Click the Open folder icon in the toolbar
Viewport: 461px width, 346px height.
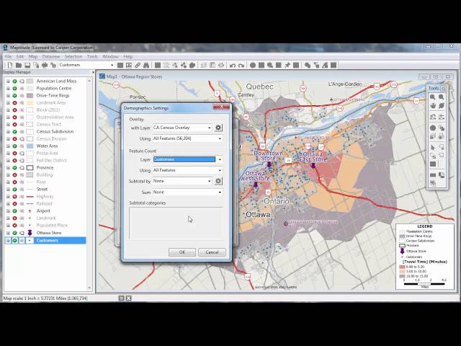(x=19, y=65)
